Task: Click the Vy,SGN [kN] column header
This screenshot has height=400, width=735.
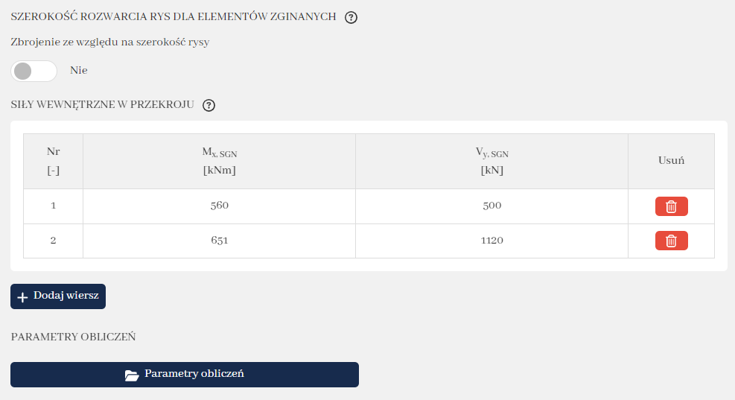Action: click(491, 161)
